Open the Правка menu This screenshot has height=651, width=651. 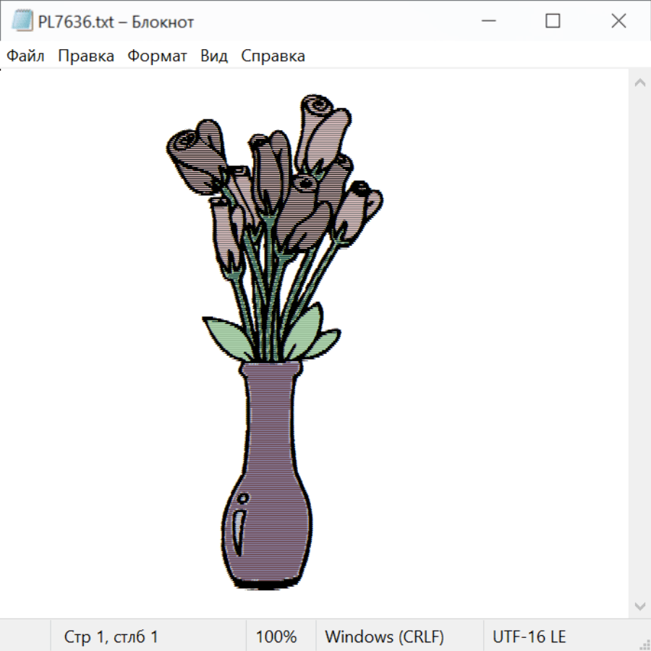pos(86,56)
